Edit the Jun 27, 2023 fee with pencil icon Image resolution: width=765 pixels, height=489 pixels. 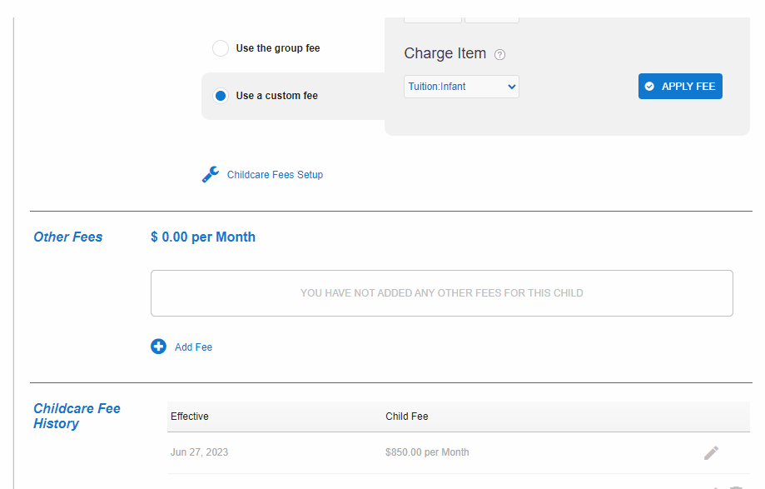(711, 452)
